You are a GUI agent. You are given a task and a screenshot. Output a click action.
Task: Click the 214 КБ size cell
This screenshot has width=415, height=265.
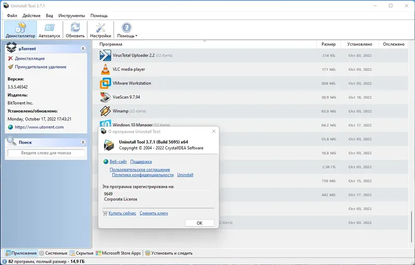pos(329,55)
